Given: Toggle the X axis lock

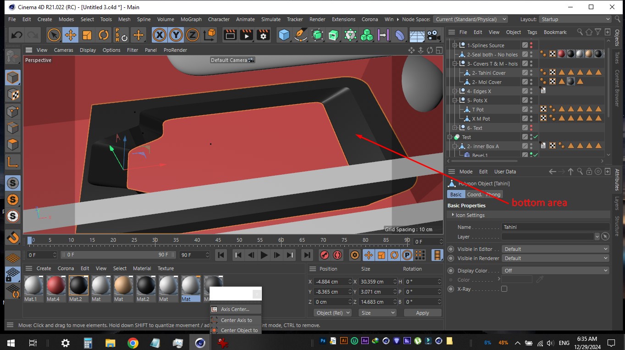Looking at the screenshot, I should [x=159, y=35].
